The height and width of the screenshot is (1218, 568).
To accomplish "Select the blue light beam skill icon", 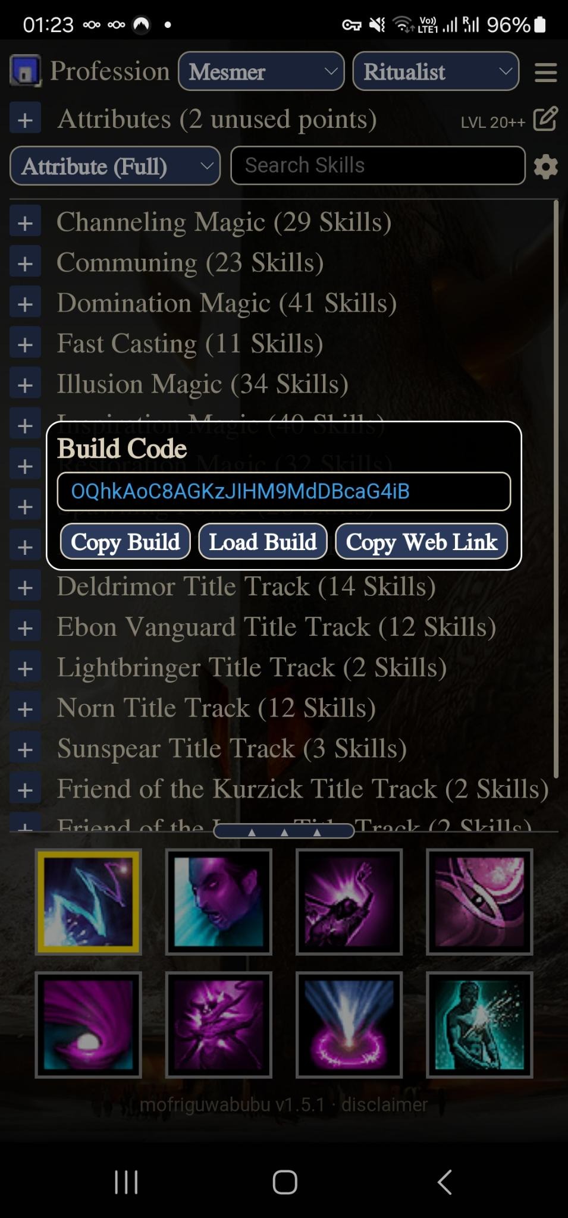I will (x=349, y=1025).
